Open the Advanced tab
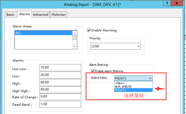This screenshot has height=114, width=186. coord(41,15)
